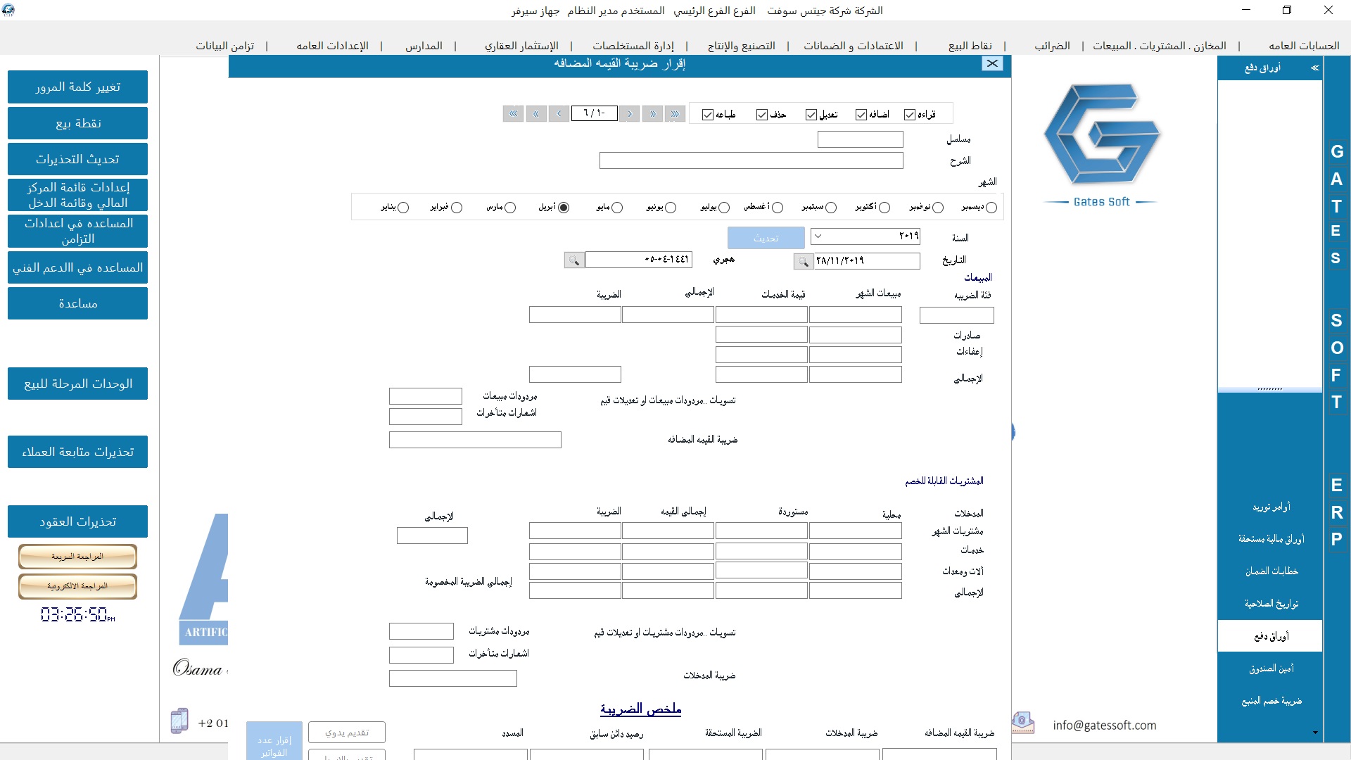Click the المساعده في الدعم الفني button
Screen dimensions: 1351x760
point(77,267)
